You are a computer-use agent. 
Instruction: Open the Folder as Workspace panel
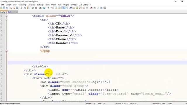pyautogui.click(x=84, y=8)
